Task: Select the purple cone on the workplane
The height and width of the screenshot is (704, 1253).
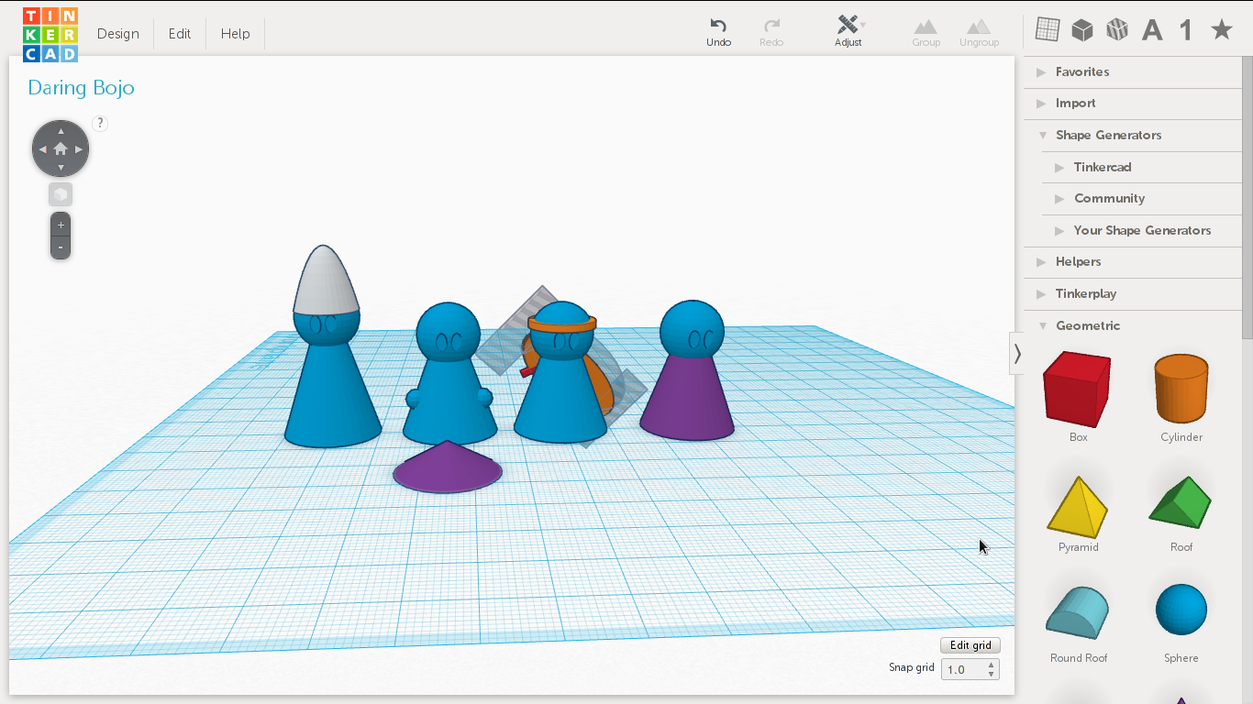Action: (x=447, y=467)
